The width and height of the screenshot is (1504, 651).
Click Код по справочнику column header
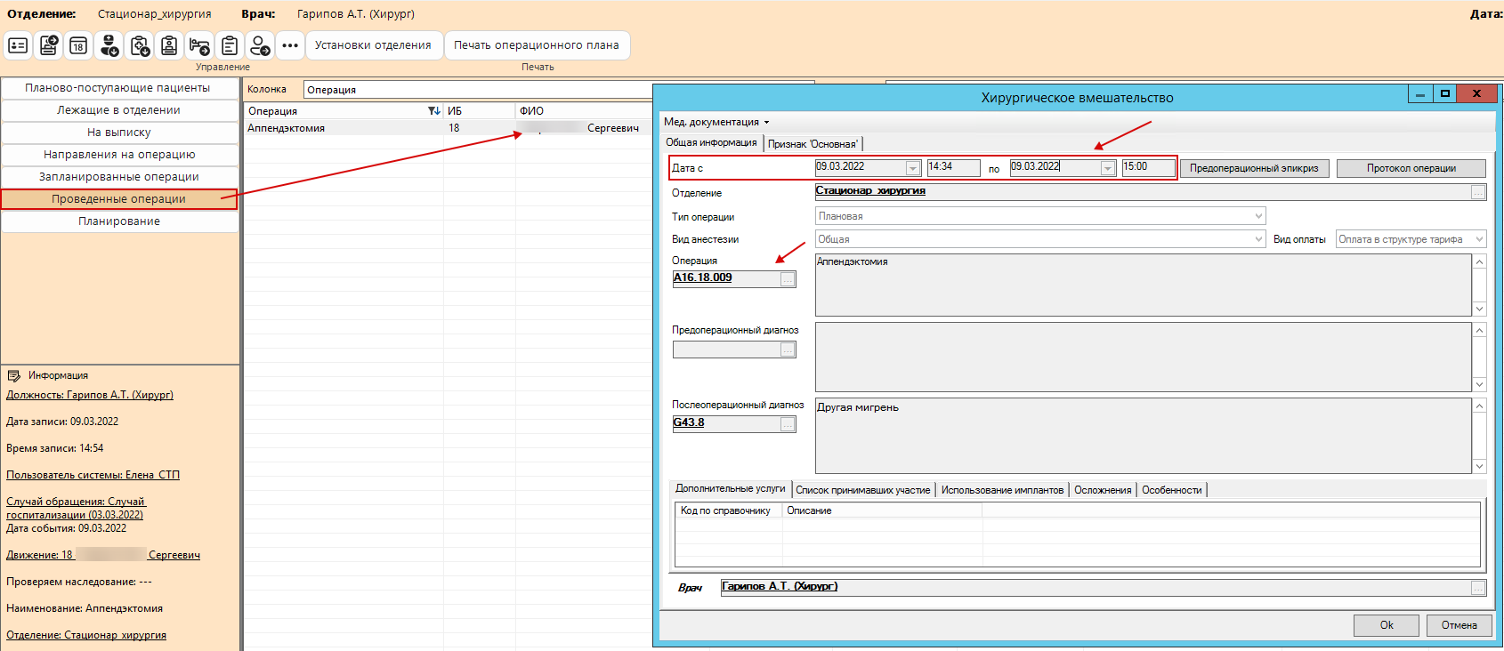[729, 510]
